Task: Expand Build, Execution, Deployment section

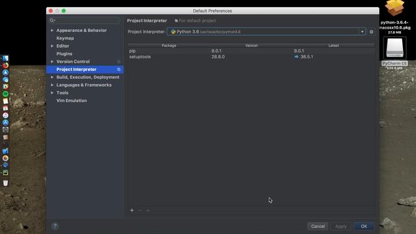Action: tap(52, 77)
